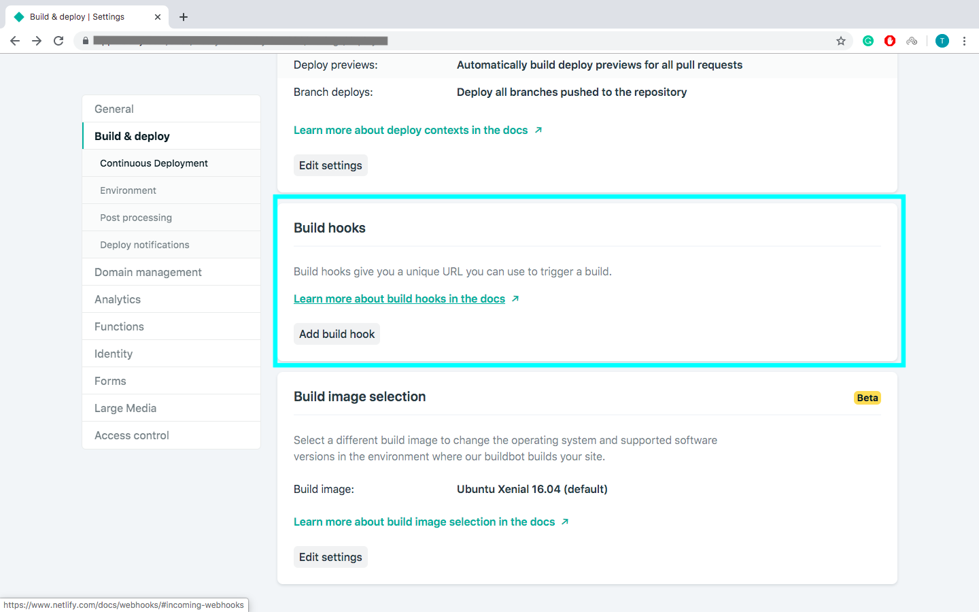Edit settings for build image selection
This screenshot has width=979, height=612.
330,557
